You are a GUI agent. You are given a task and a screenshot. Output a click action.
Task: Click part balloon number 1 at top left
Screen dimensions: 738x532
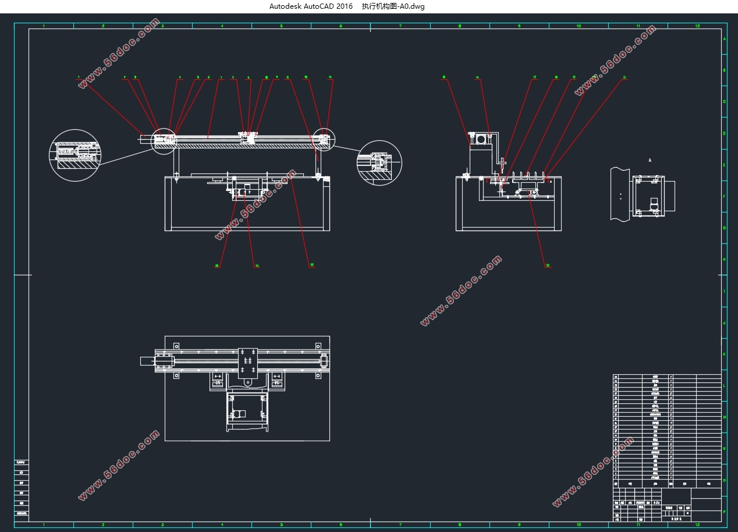(x=78, y=77)
